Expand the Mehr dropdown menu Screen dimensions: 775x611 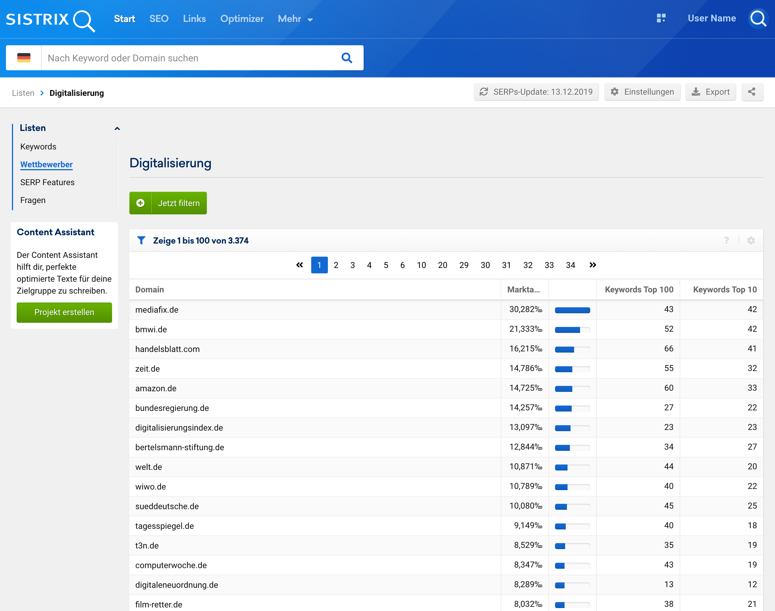coord(295,19)
